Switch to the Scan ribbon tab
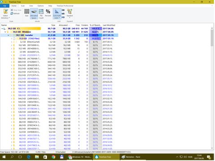The width and height of the screenshot is (215, 161). [23, 6]
